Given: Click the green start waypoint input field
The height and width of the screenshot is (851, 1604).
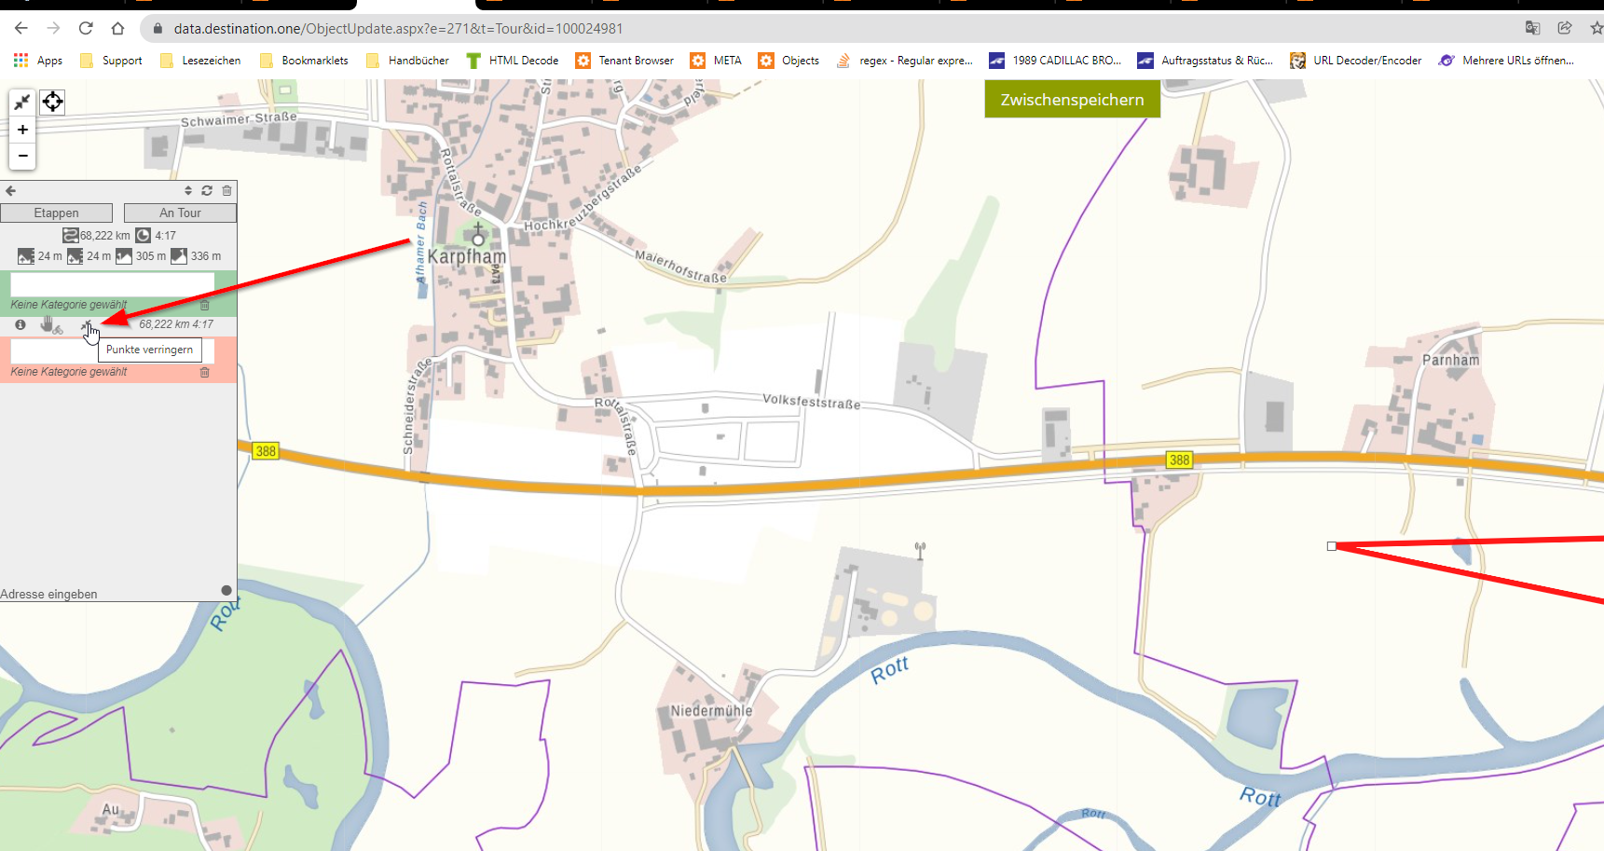Looking at the screenshot, I should pos(112,284).
